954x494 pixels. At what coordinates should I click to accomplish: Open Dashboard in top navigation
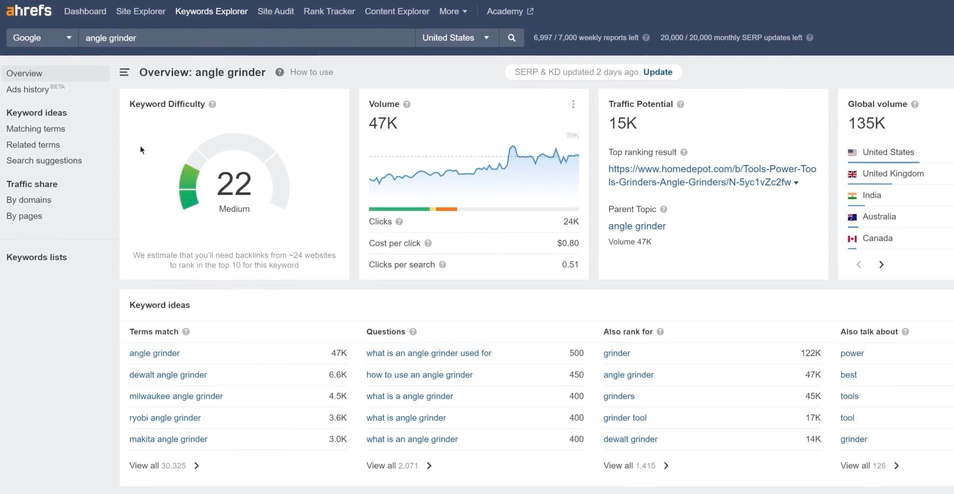[x=85, y=11]
